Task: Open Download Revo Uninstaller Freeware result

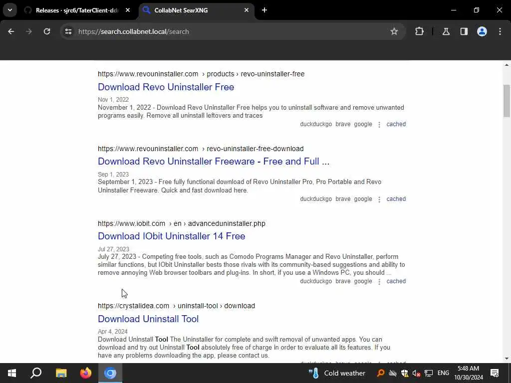Action: (214, 161)
